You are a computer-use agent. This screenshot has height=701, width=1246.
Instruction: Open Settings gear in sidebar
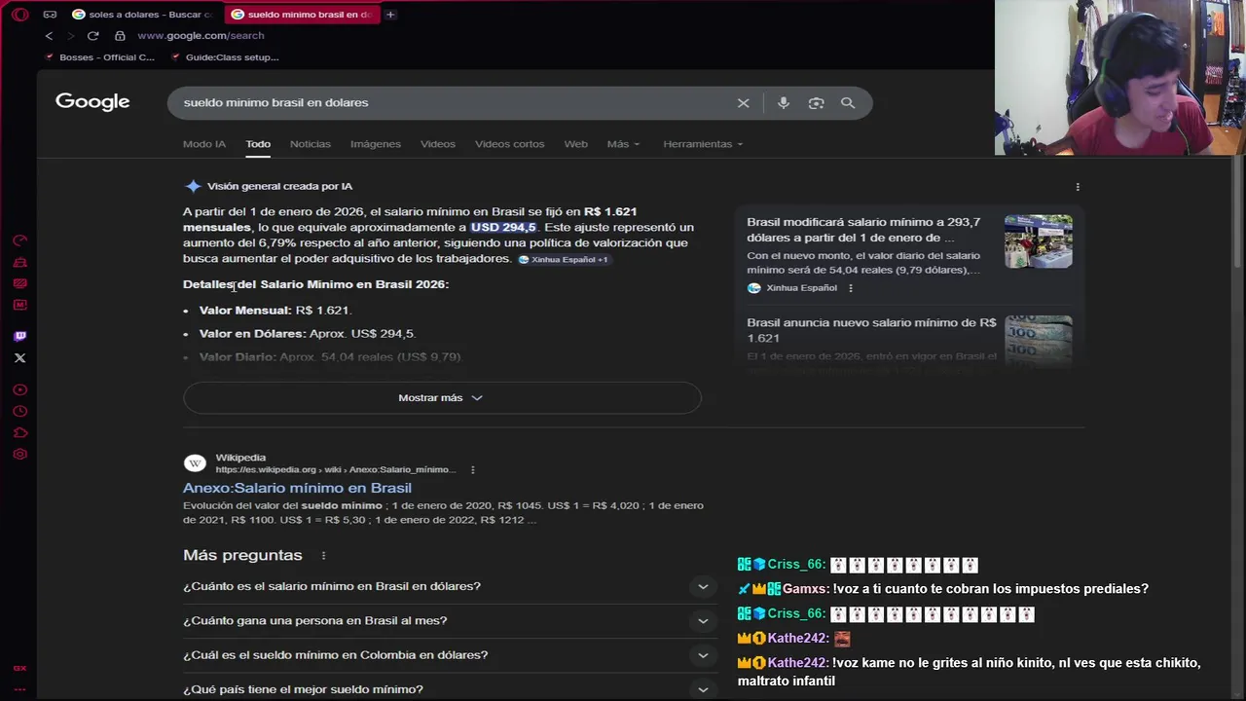[x=19, y=454]
